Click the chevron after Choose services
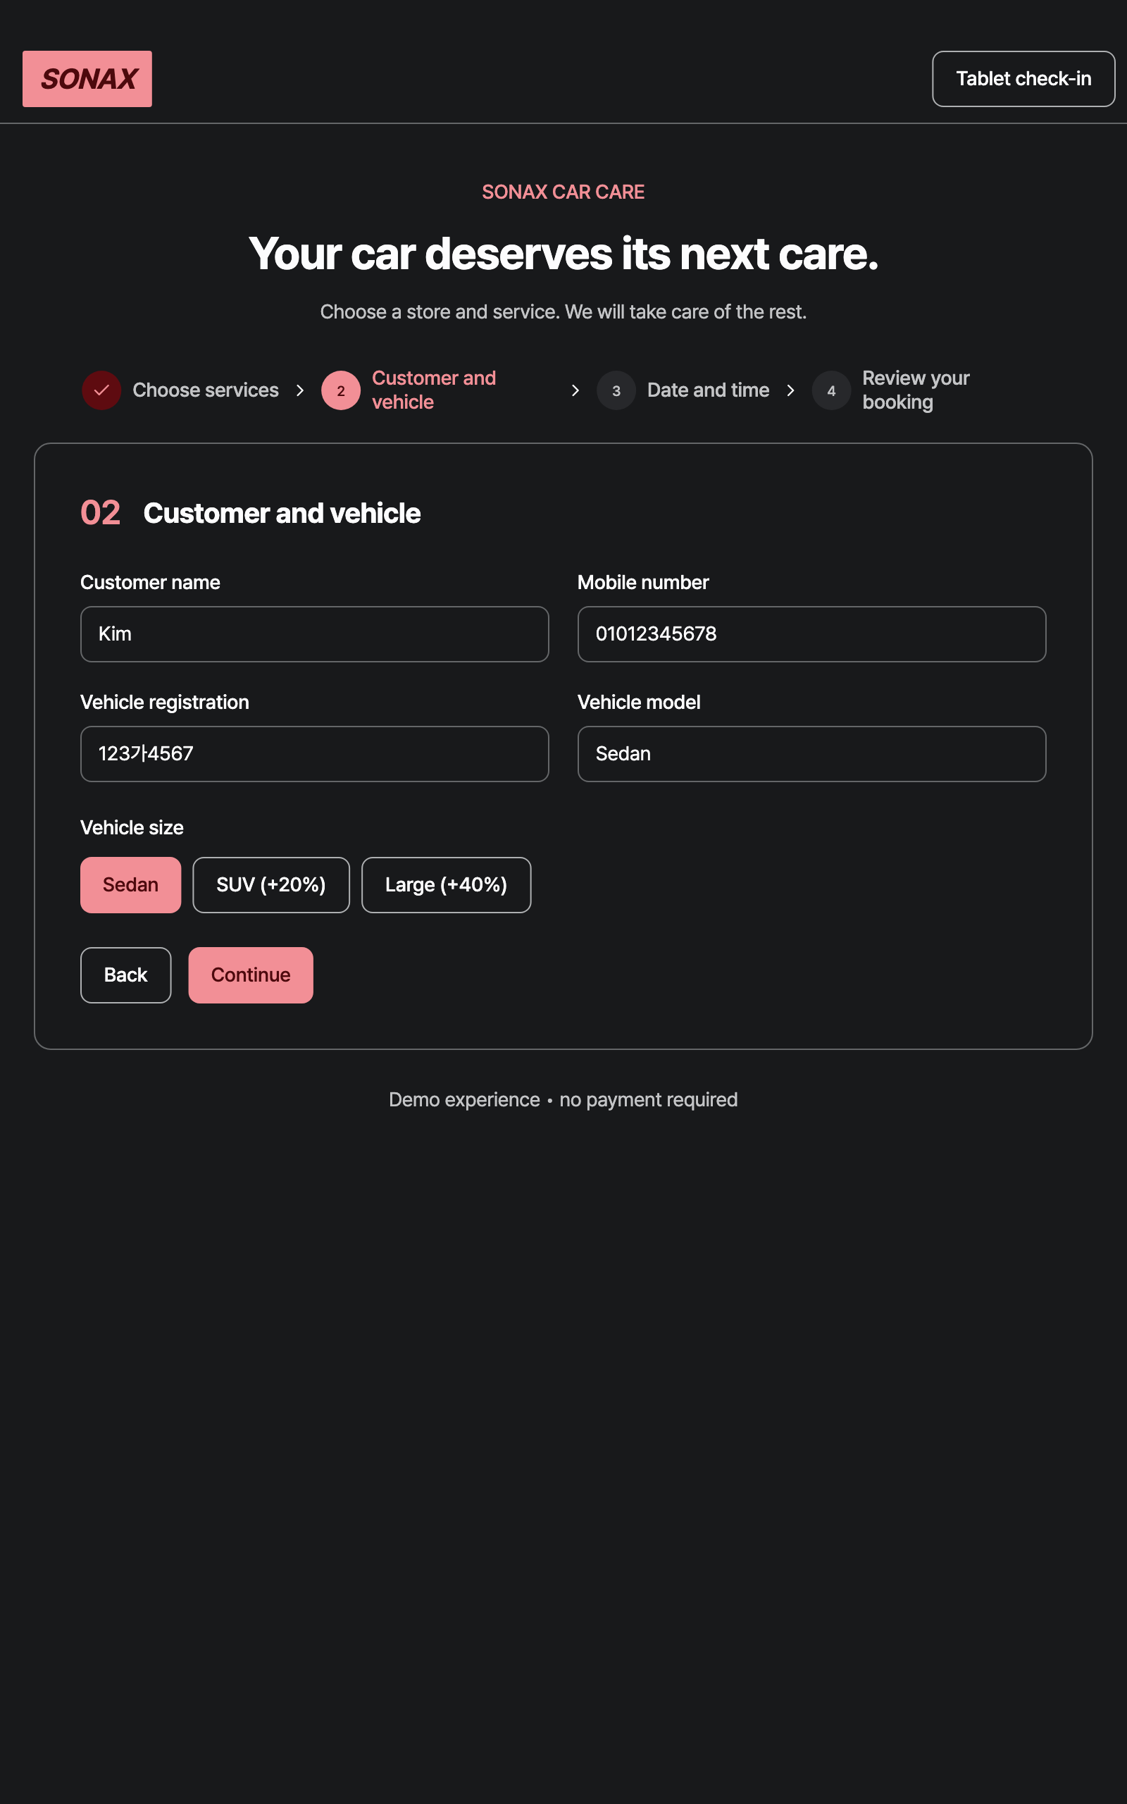This screenshot has height=1804, width=1127. tap(299, 390)
